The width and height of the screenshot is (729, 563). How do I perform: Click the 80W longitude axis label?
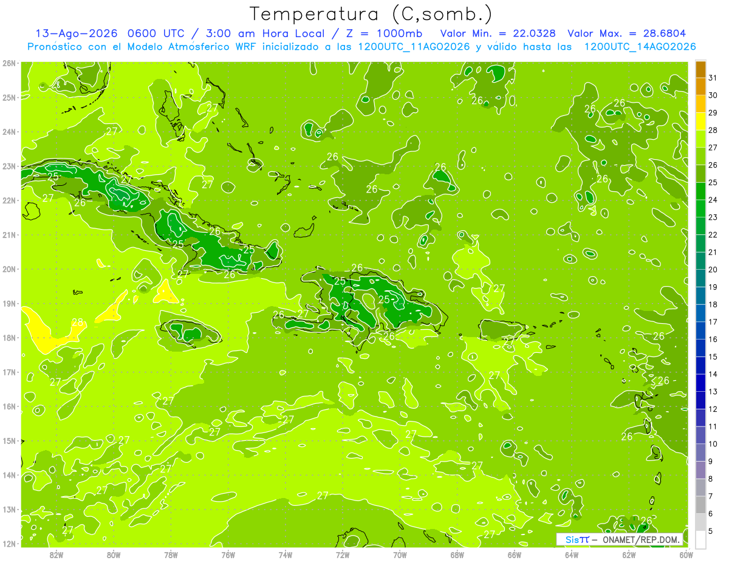tap(114, 554)
